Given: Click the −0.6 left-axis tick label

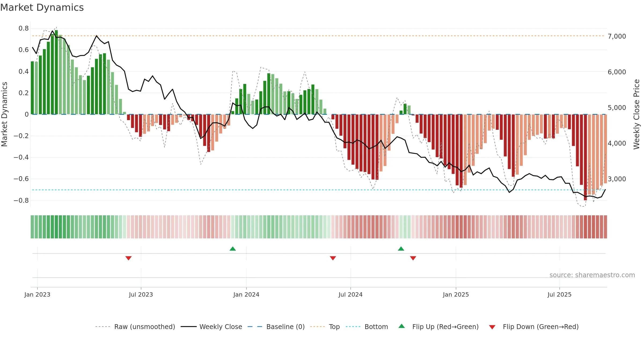Looking at the screenshot, I should [x=21, y=179].
